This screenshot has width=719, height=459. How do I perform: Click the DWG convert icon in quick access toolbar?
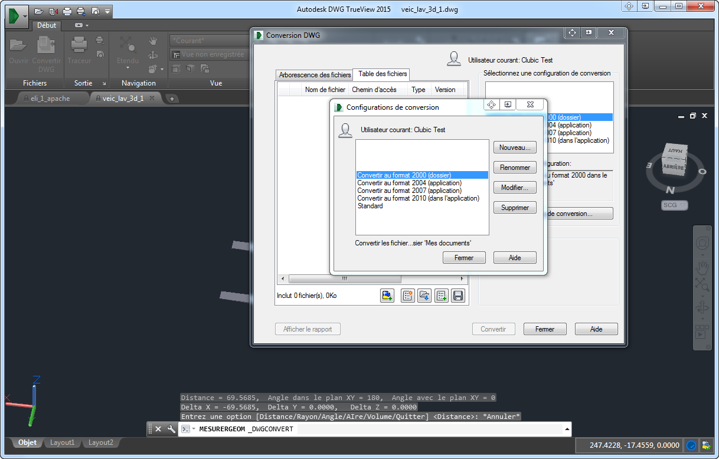click(x=53, y=11)
